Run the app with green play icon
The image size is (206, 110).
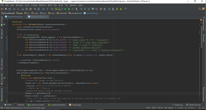point(65,9)
